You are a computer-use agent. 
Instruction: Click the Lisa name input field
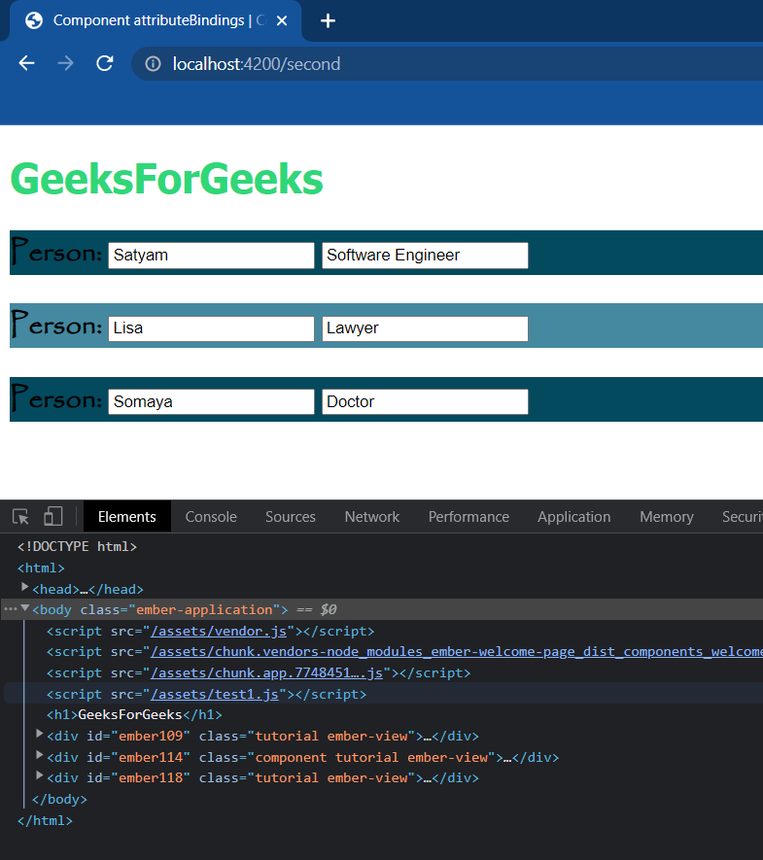211,328
